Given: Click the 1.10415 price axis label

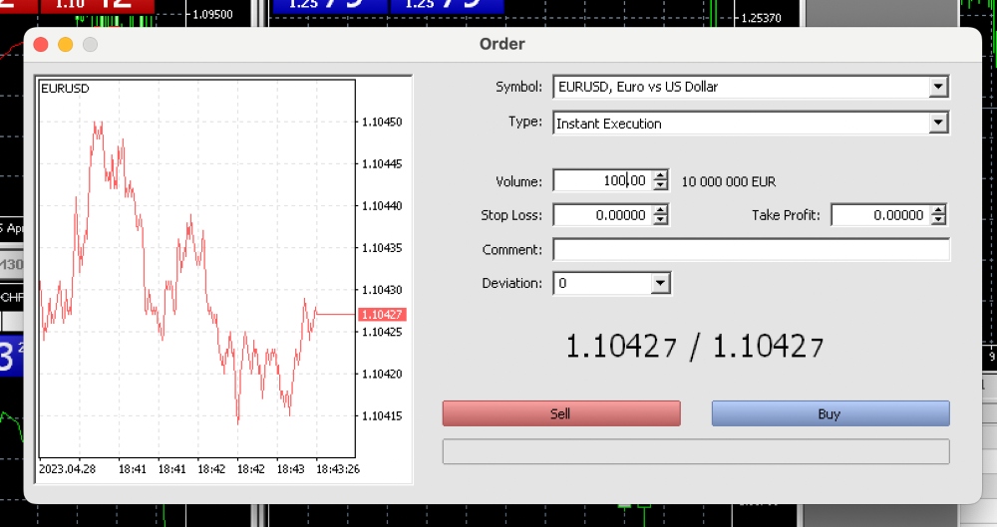Looking at the screenshot, I should [x=382, y=415].
